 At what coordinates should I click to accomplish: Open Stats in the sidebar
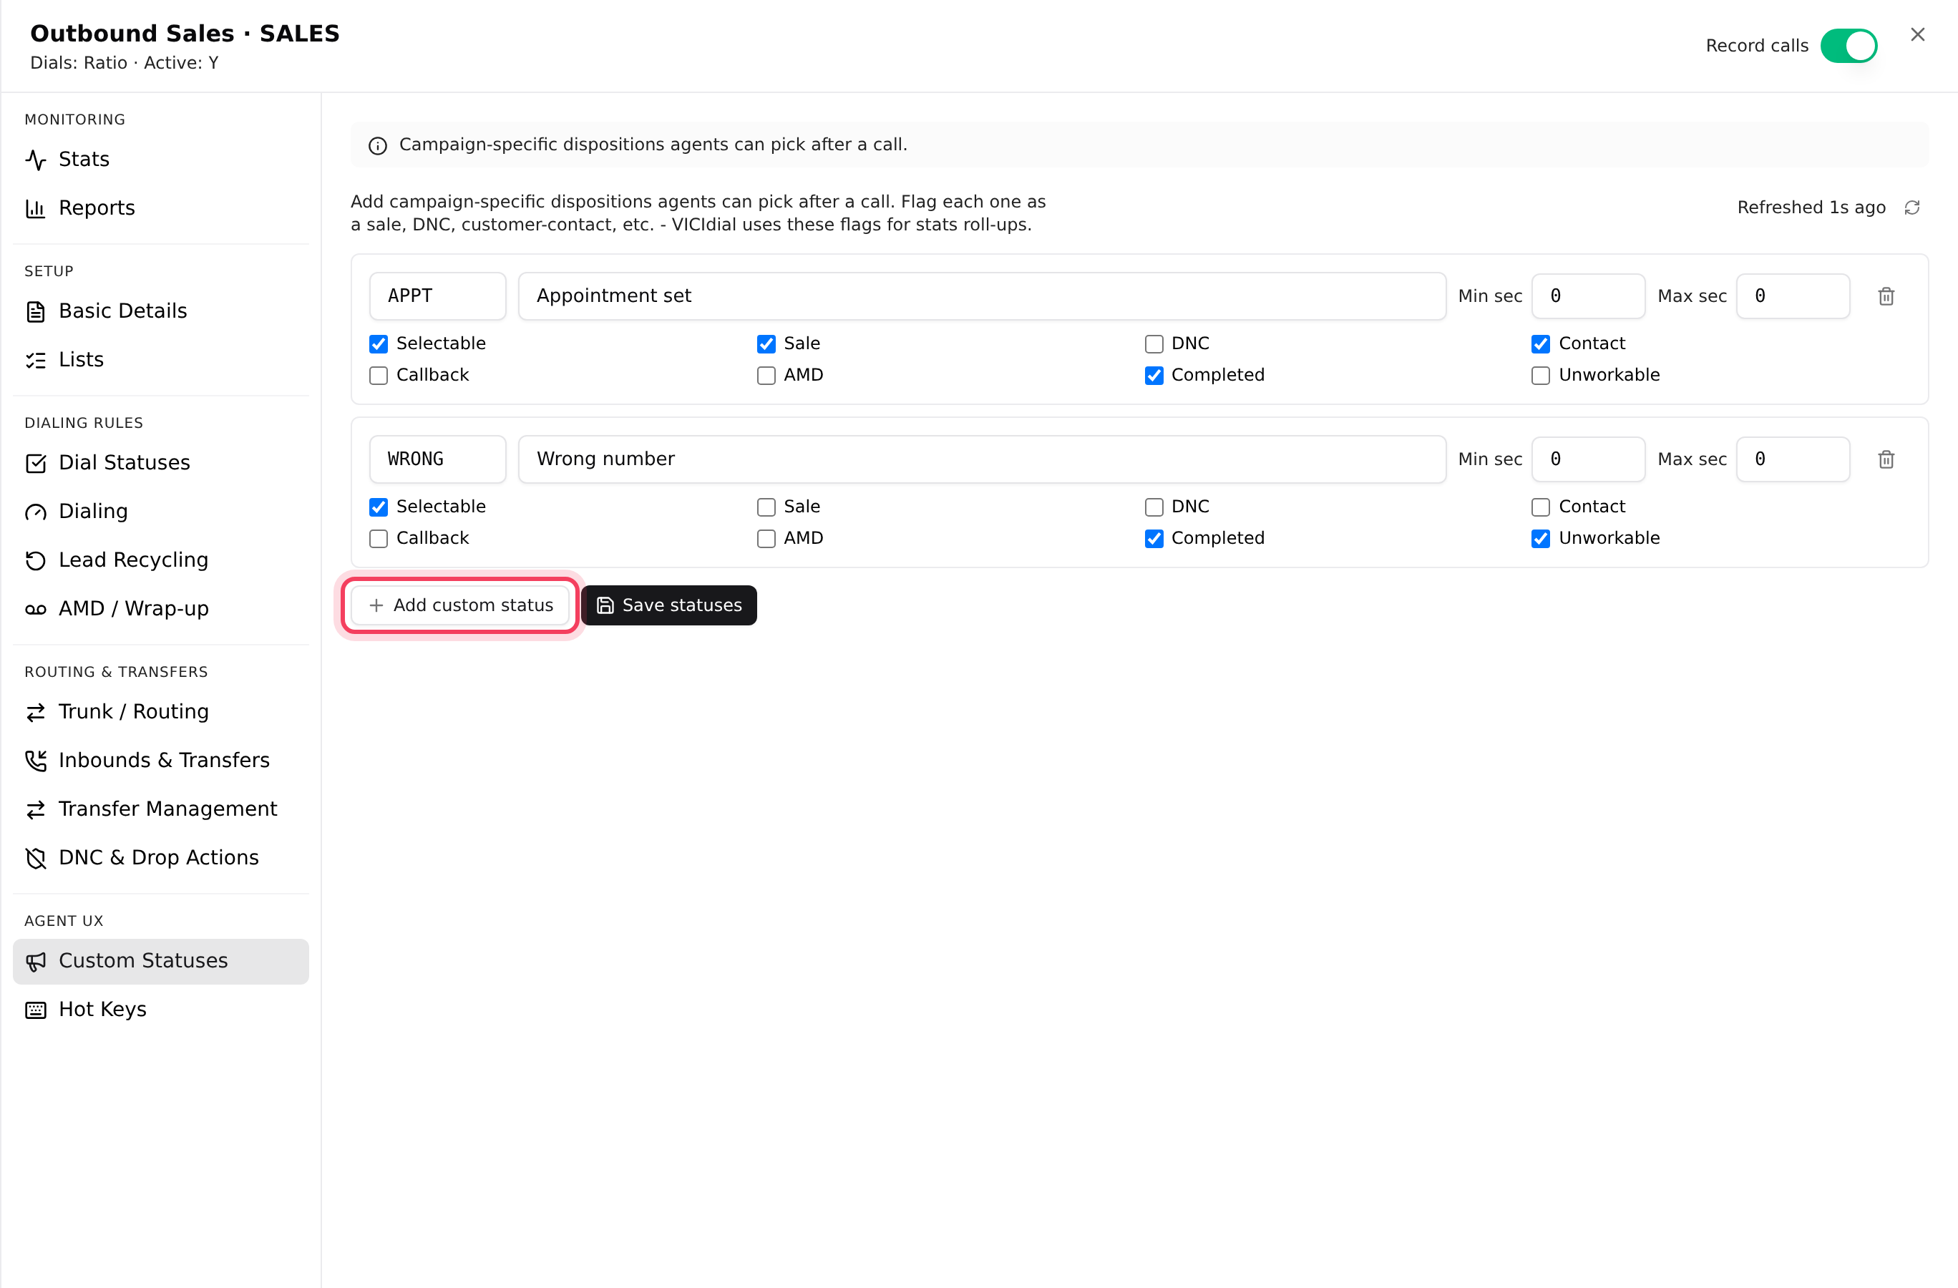tap(161, 159)
